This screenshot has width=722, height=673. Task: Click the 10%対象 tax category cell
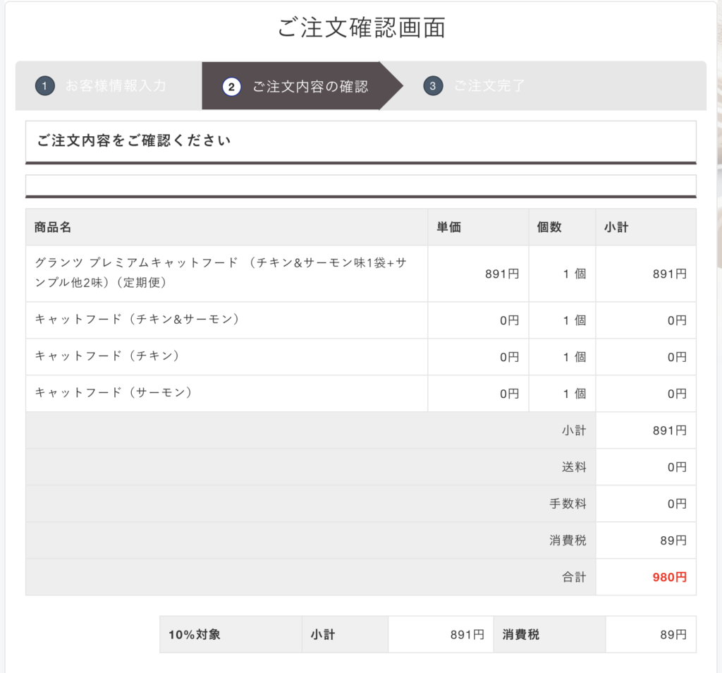click(195, 634)
